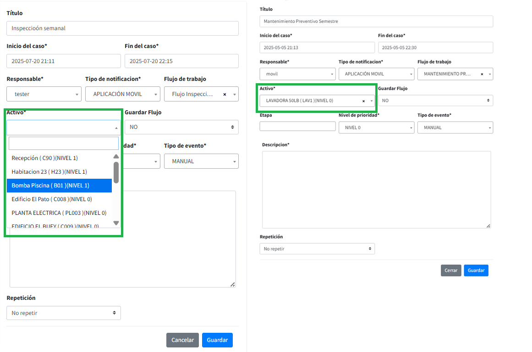Click the caret of the LAVADORA 50LB dropdown

pyautogui.click(x=371, y=101)
